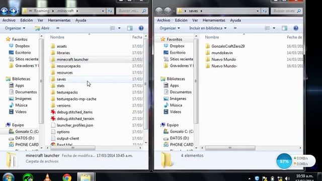
Task: Open the Windows Start menu
Action: tap(8, 177)
